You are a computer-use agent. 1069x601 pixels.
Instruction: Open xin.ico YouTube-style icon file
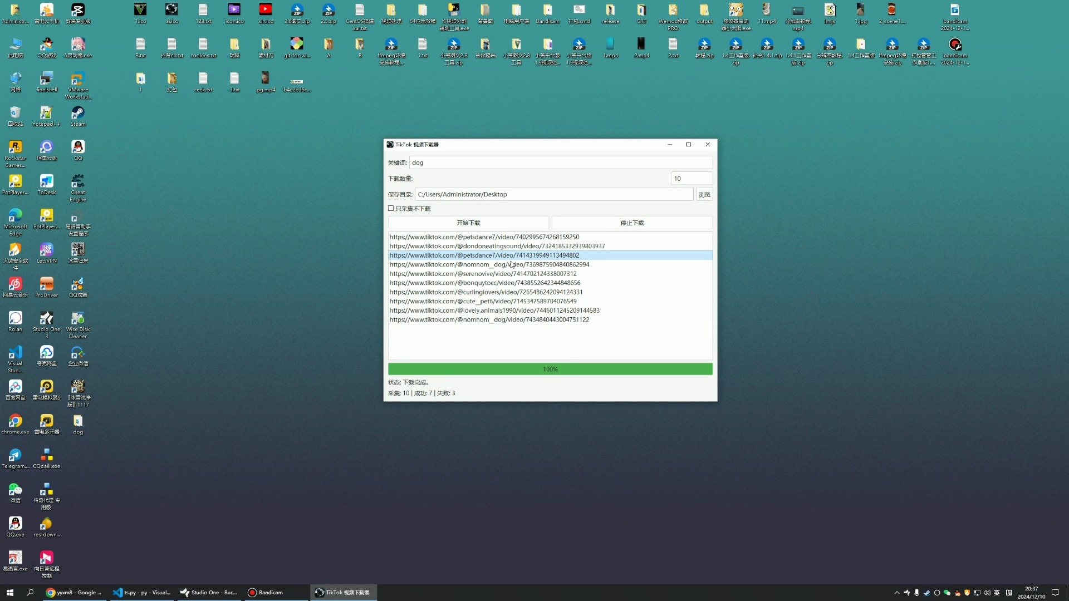pyautogui.click(x=266, y=13)
